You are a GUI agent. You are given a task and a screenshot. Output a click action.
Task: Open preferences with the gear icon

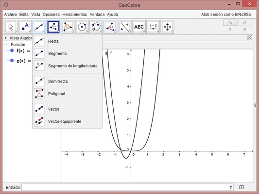(x=245, y=30)
